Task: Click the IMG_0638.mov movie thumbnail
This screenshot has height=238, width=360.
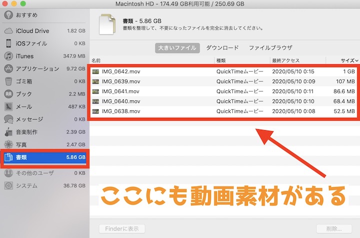Action: (95, 111)
